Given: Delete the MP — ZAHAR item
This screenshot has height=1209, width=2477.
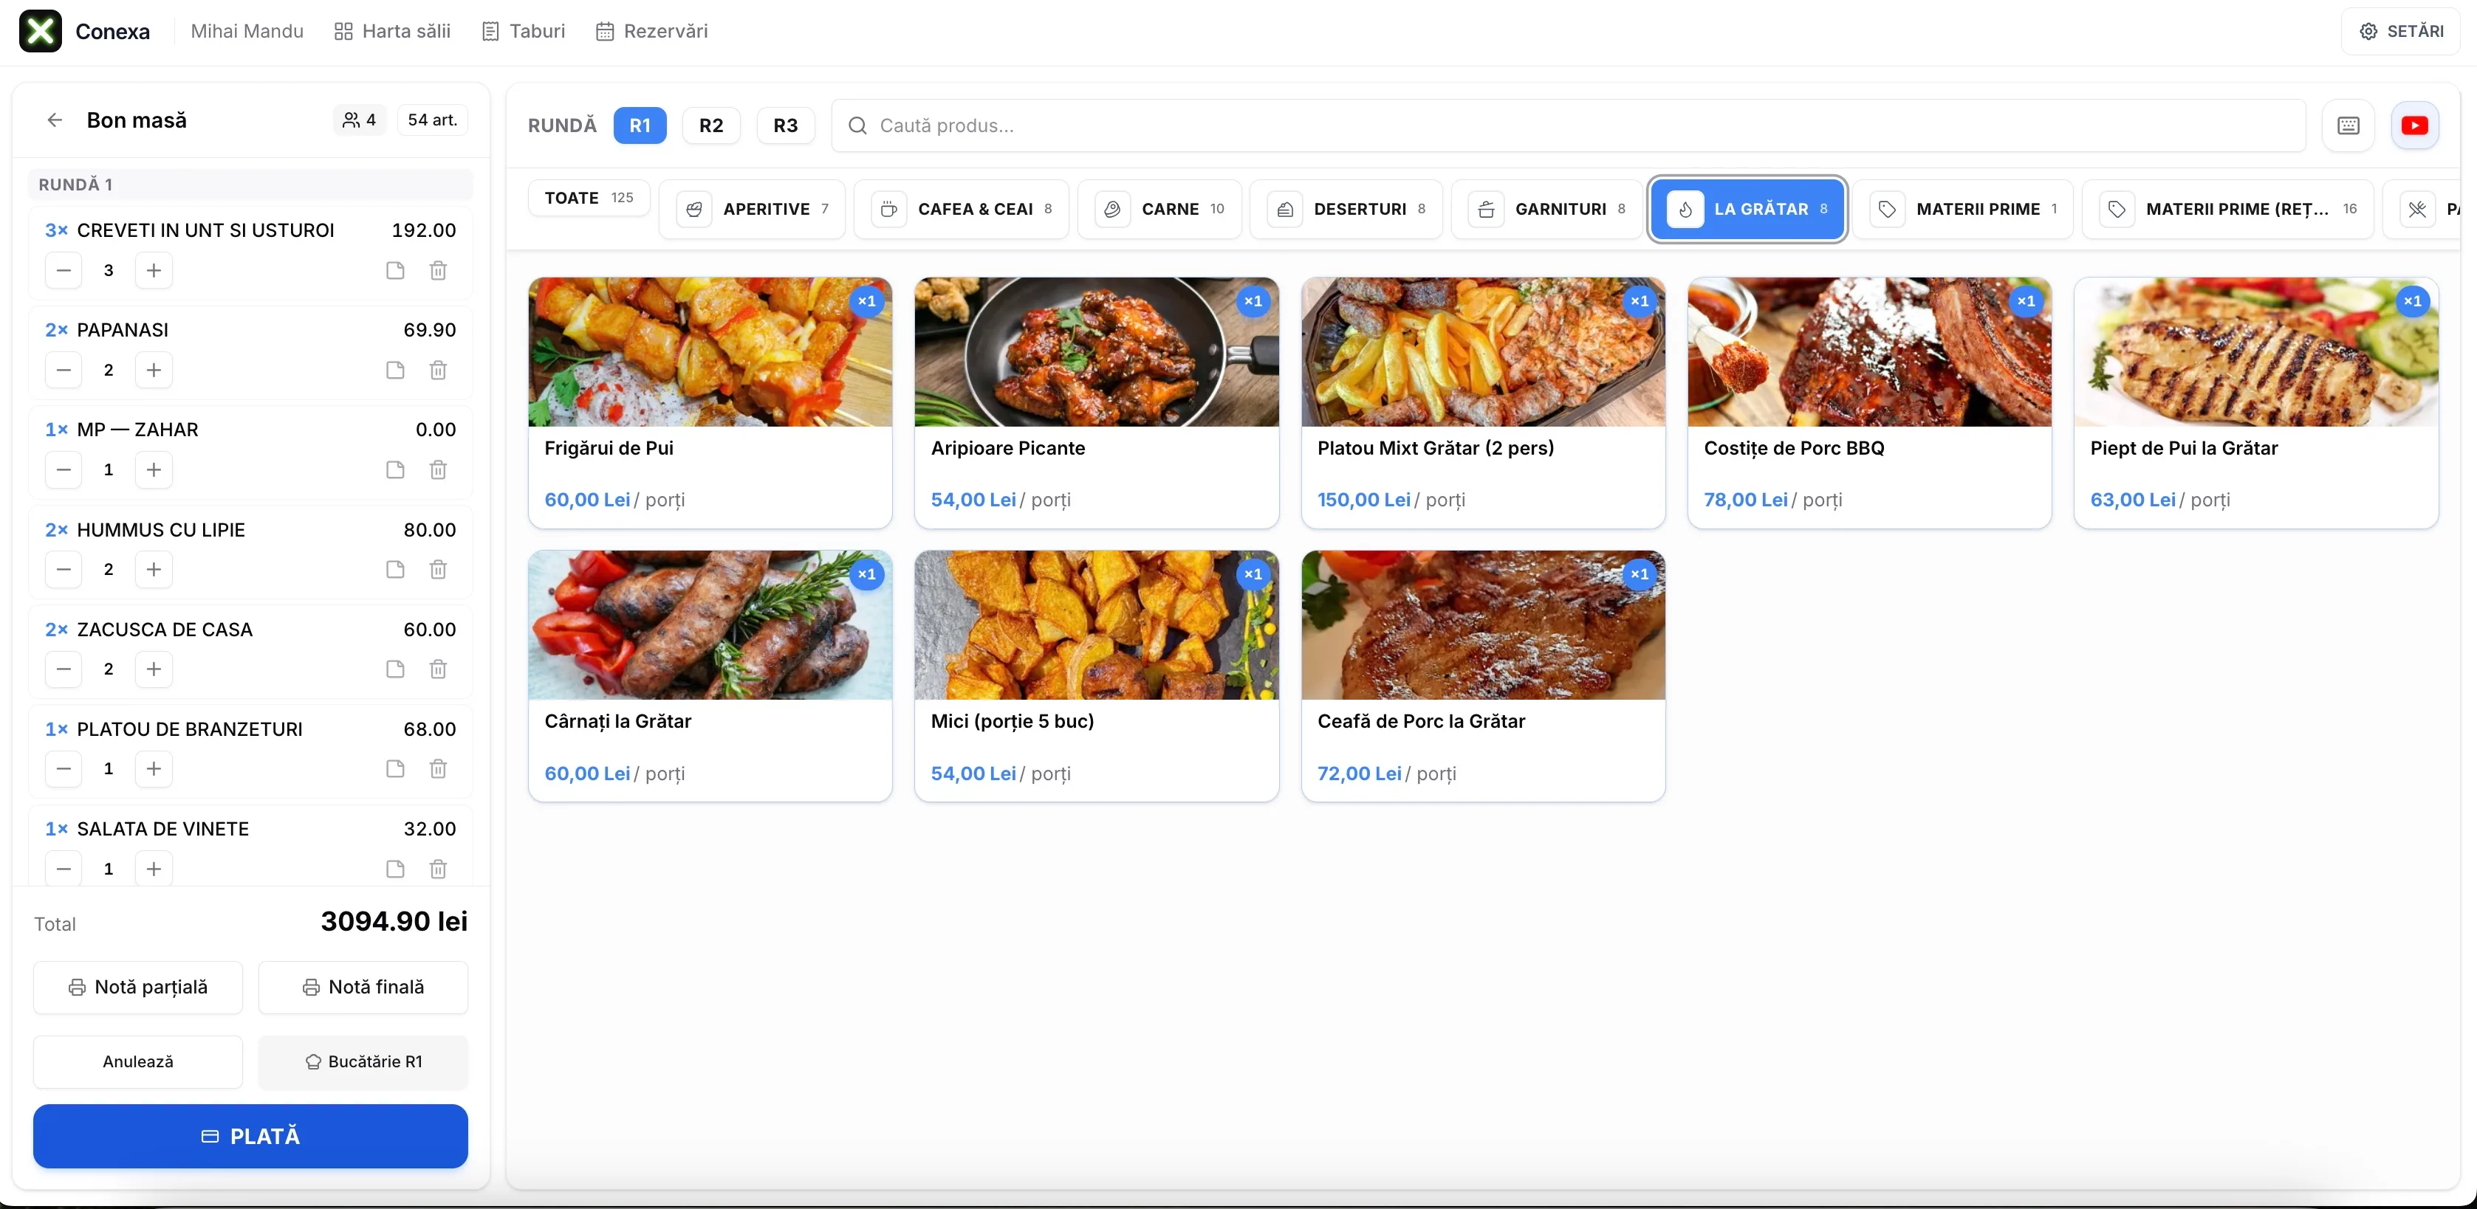Looking at the screenshot, I should coord(439,470).
